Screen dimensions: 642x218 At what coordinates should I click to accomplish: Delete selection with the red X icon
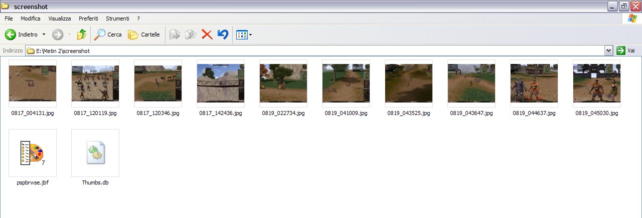click(x=207, y=34)
